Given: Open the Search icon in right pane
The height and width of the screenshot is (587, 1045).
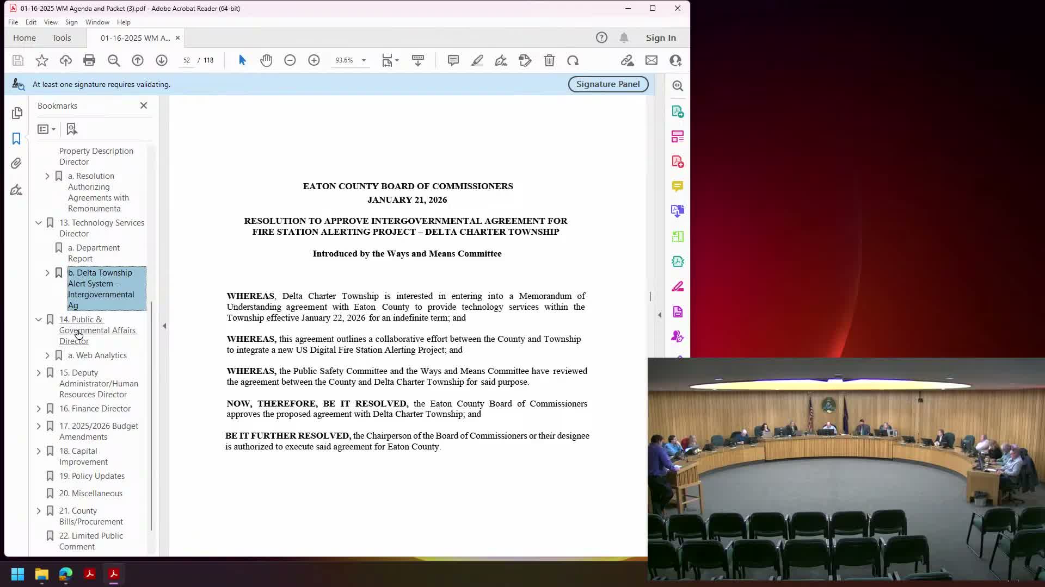Looking at the screenshot, I should click(678, 85).
